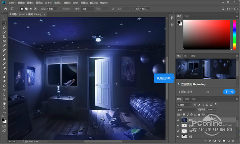Viewport: 240px width, 144px height.
Task: Toggle lock transparent pixels icon
Action: pyautogui.click(x=184, y=114)
